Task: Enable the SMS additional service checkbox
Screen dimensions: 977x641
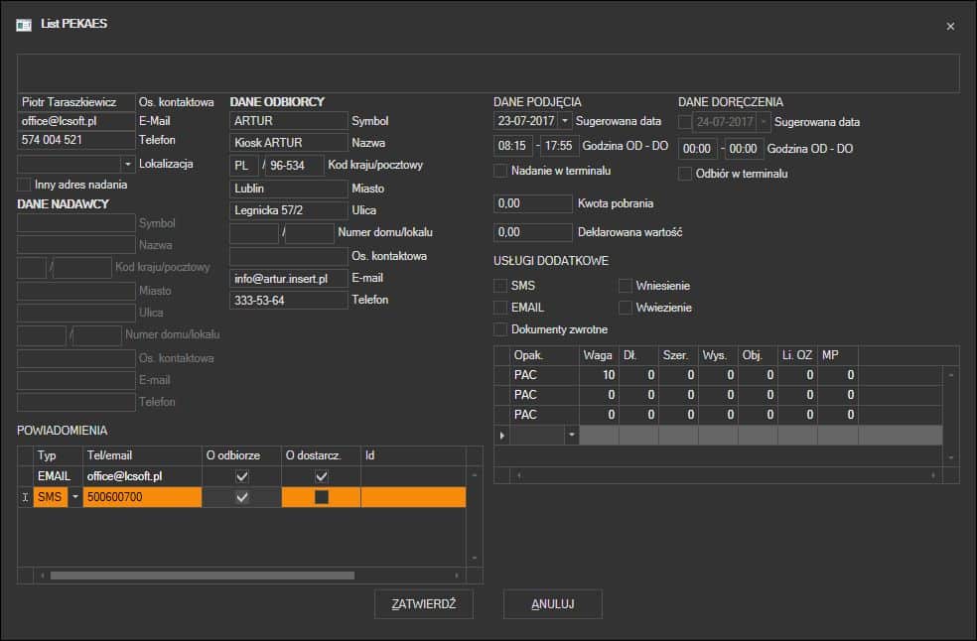Action: (499, 286)
